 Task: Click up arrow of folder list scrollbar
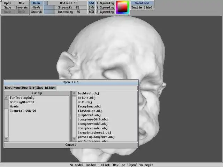coord(6,97)
